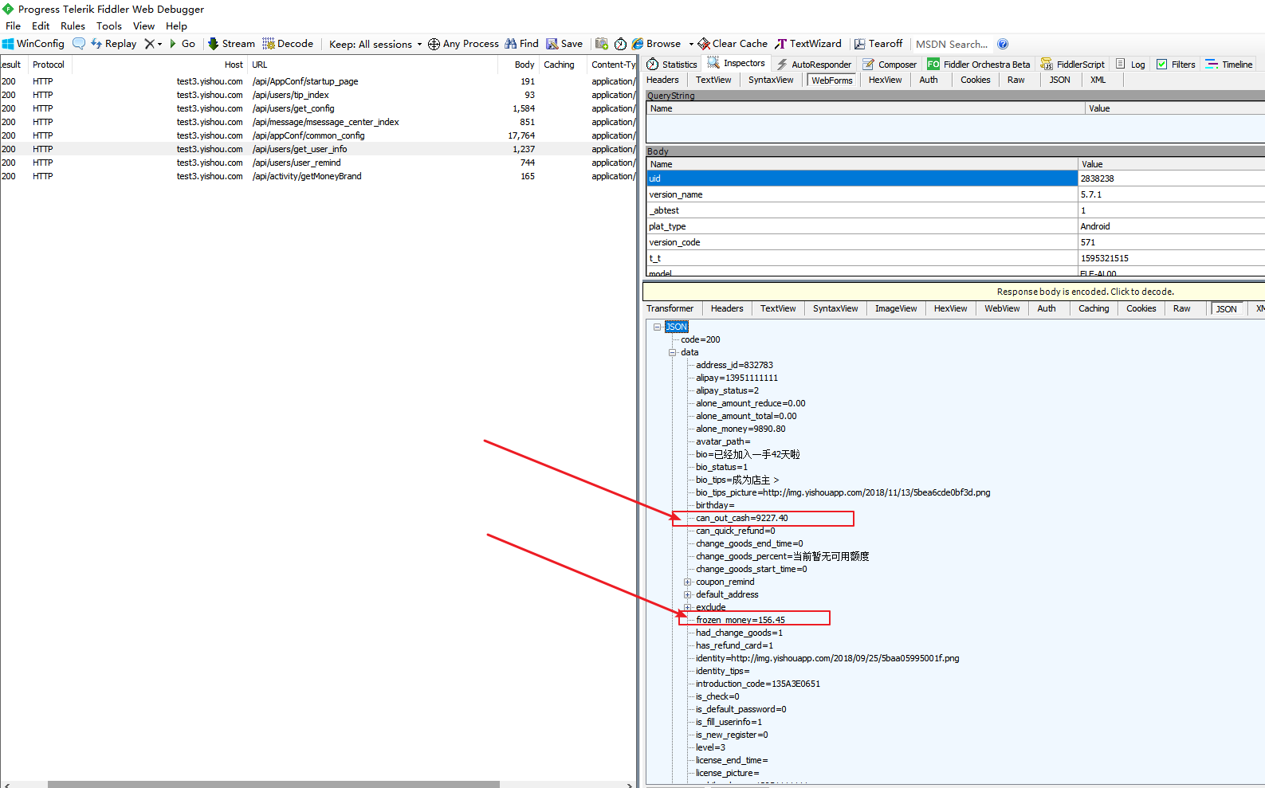Click the Any Process target icon
The width and height of the screenshot is (1265, 788).
(x=434, y=44)
